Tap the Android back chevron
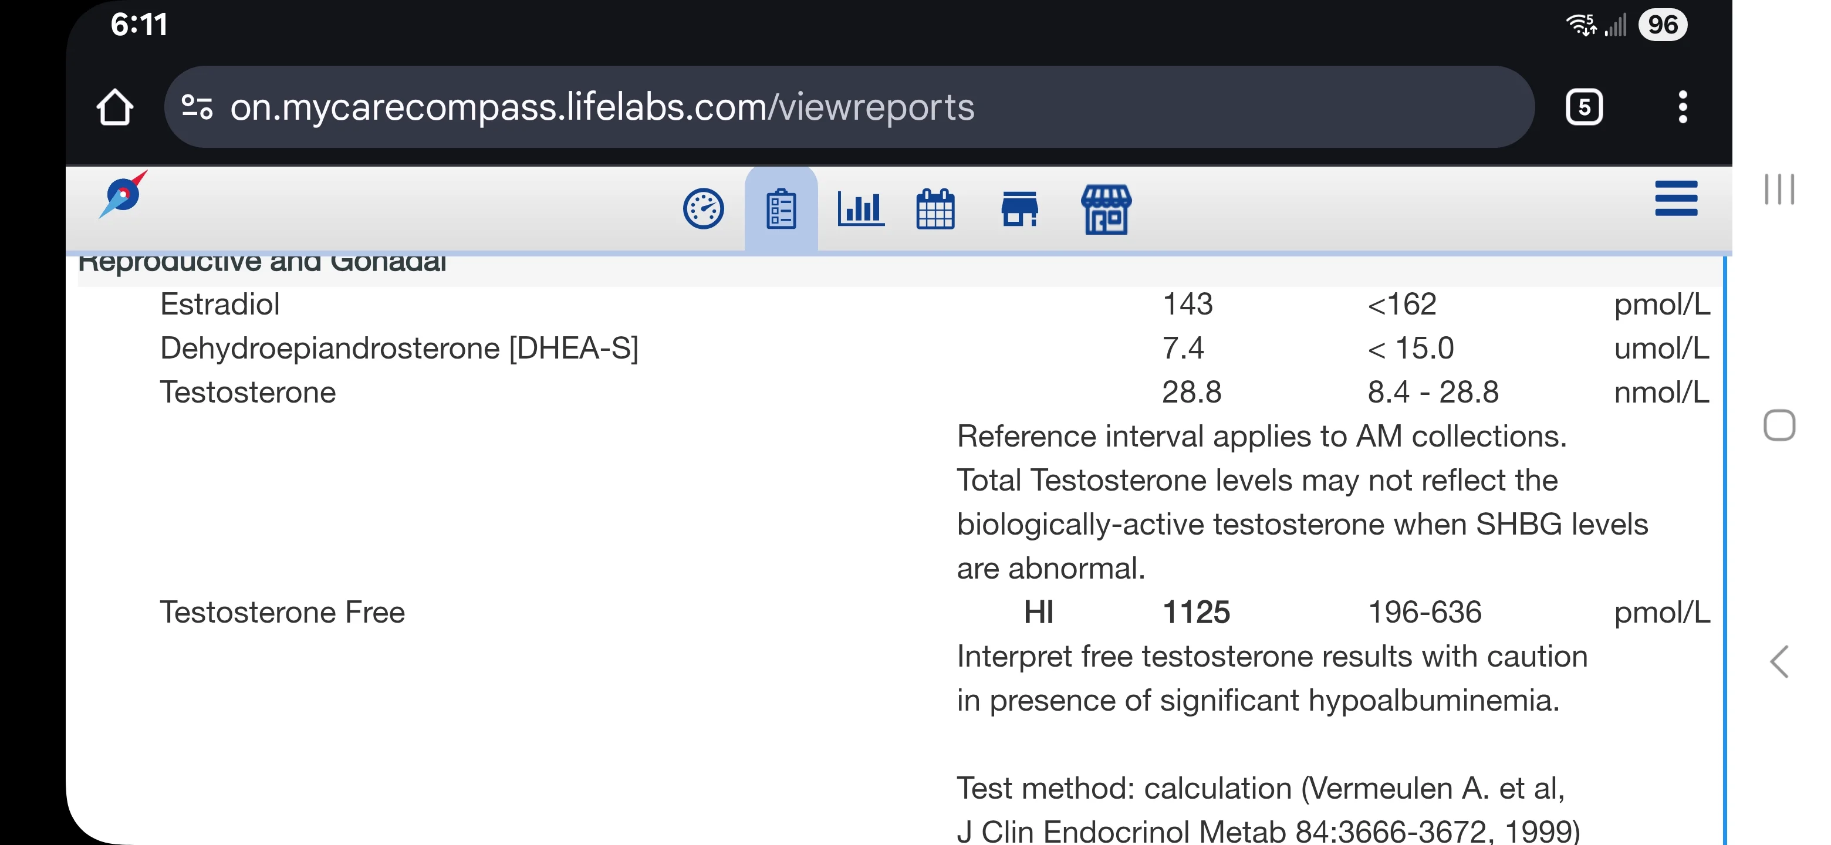Image resolution: width=1831 pixels, height=845 pixels. click(x=1778, y=662)
